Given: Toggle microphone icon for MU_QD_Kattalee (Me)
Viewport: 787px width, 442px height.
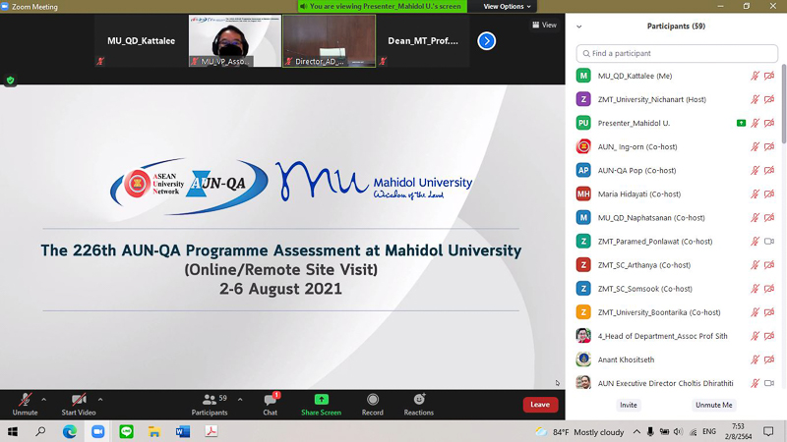Looking at the screenshot, I should [x=756, y=76].
